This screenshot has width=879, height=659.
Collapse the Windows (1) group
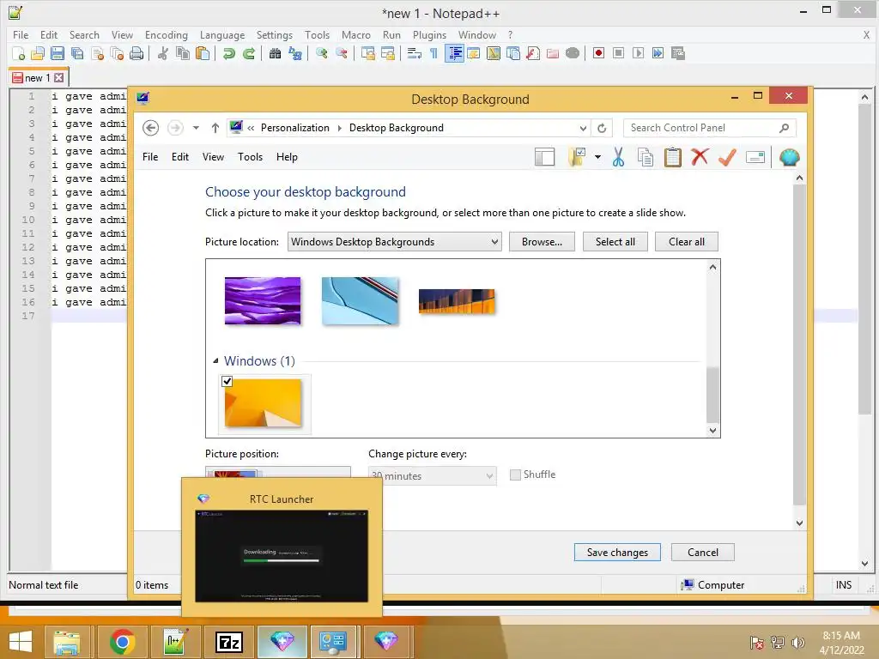click(x=215, y=361)
